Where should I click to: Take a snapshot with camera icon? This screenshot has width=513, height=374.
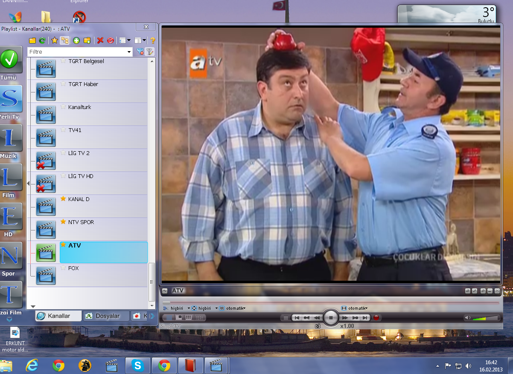[x=318, y=326]
